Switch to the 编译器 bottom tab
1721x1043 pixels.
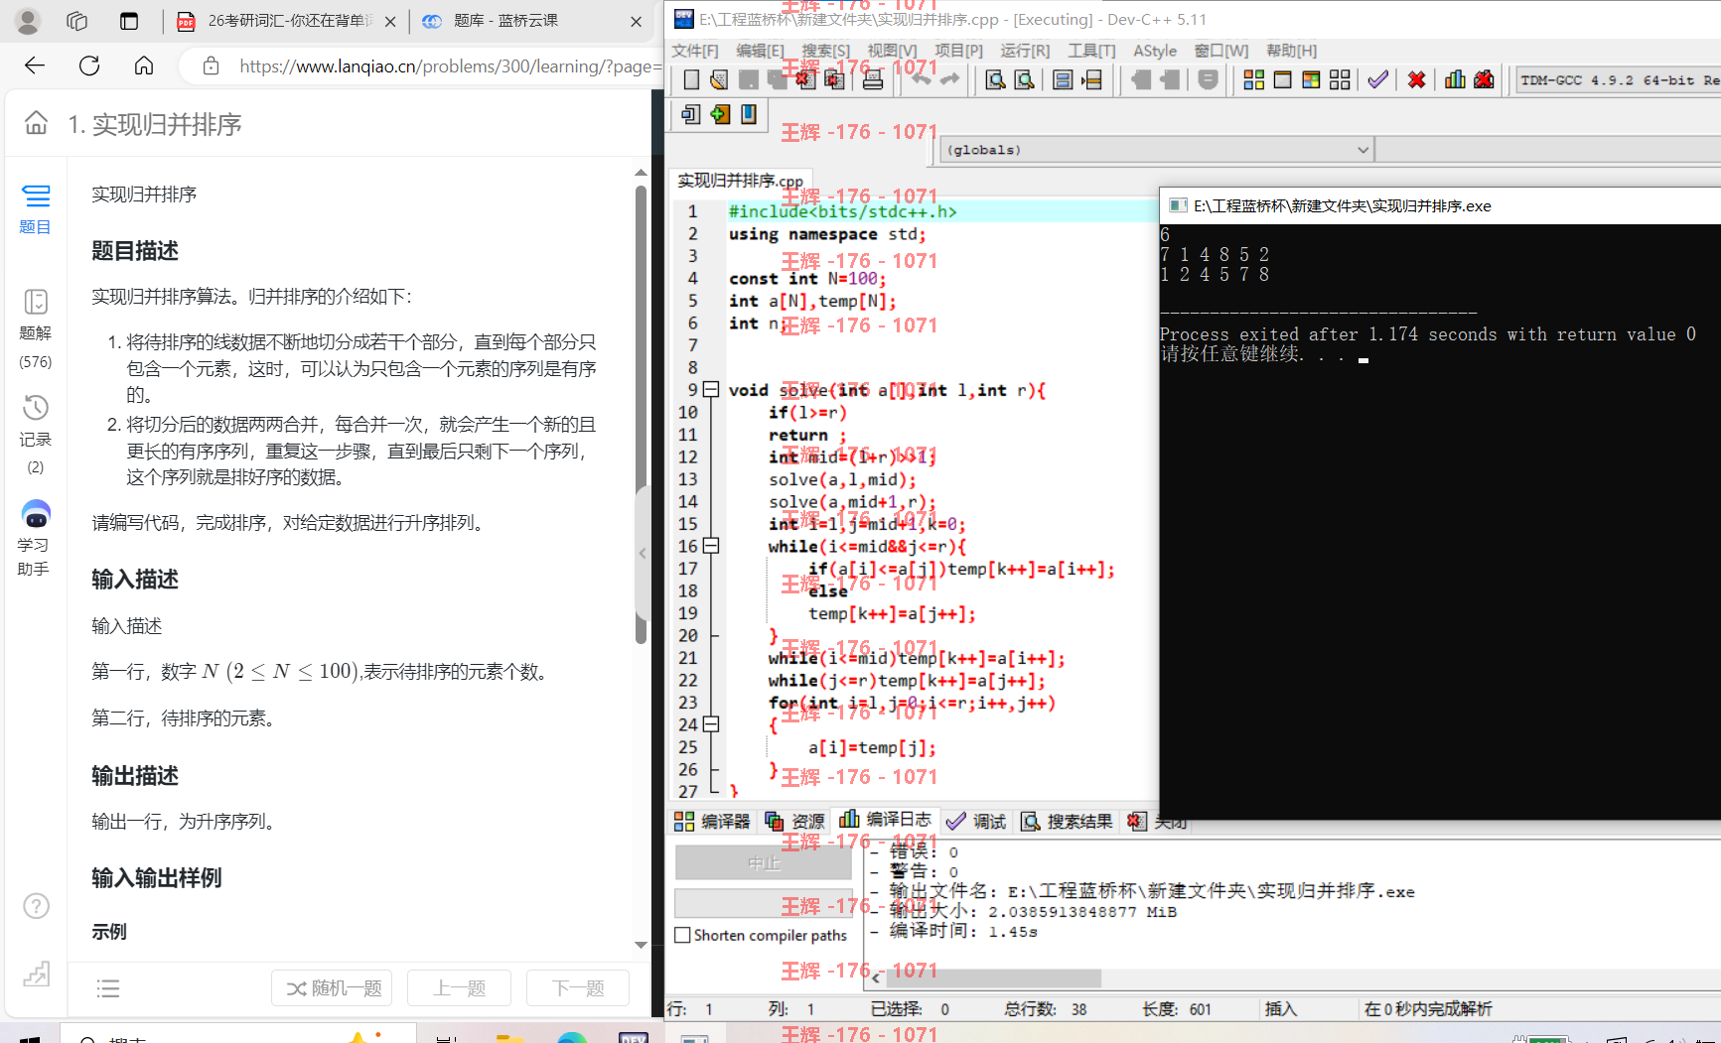(712, 821)
